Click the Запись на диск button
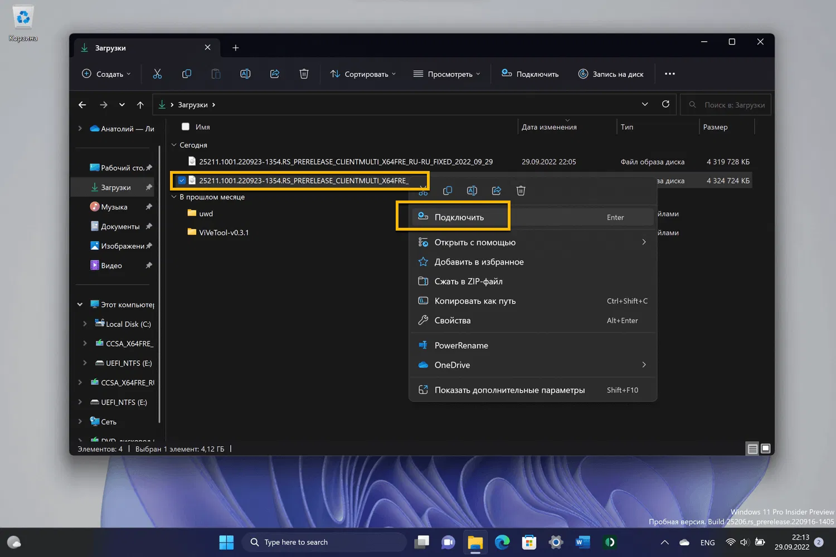This screenshot has height=557, width=836. pyautogui.click(x=611, y=74)
